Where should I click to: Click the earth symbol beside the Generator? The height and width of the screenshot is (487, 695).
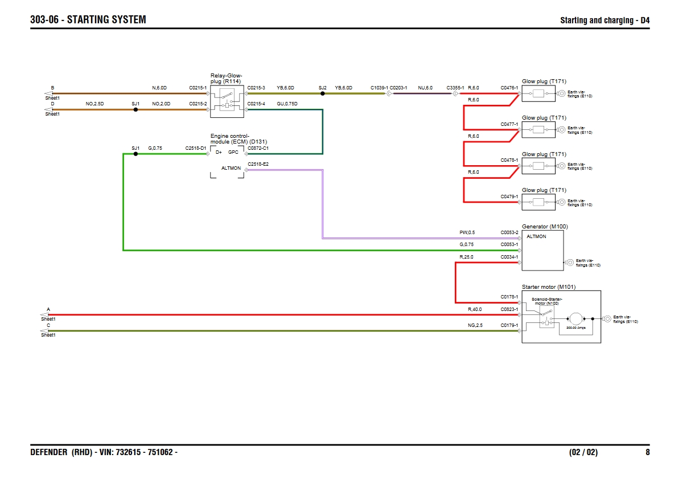tap(570, 263)
